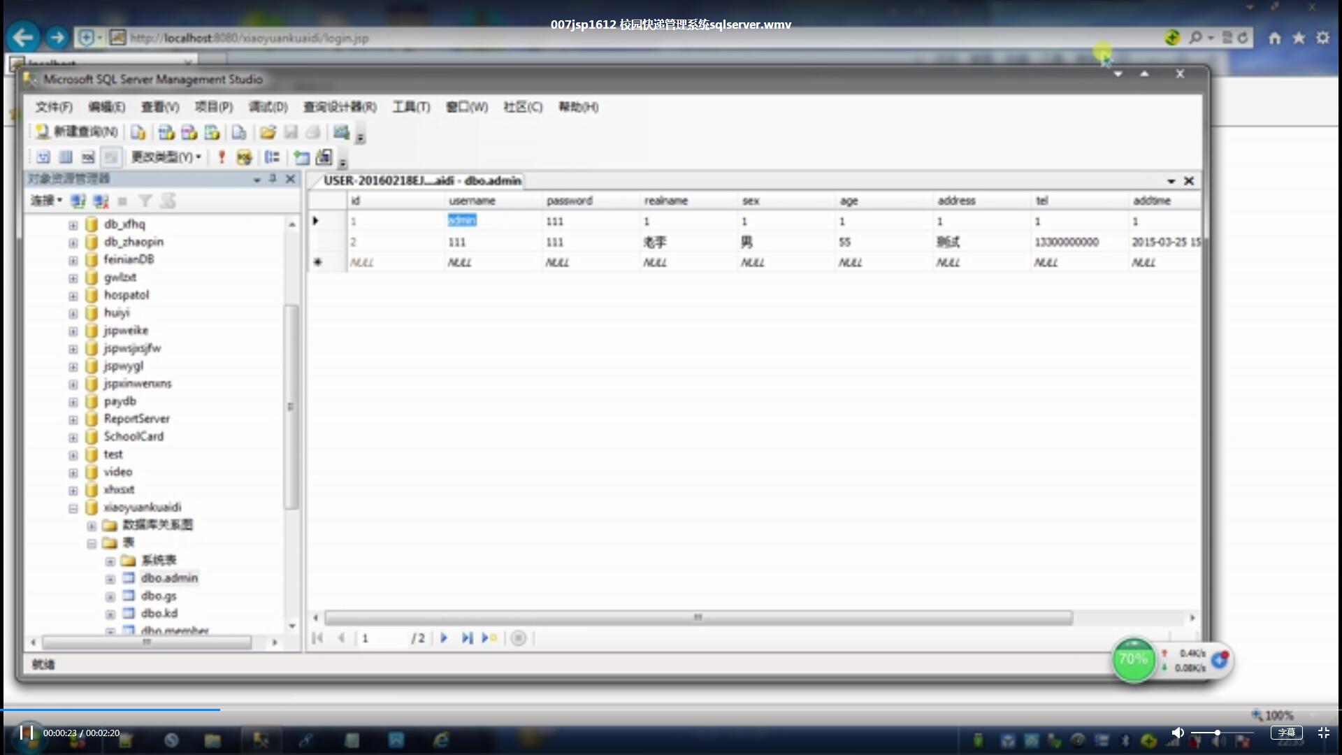Go back in the browser window

23,37
